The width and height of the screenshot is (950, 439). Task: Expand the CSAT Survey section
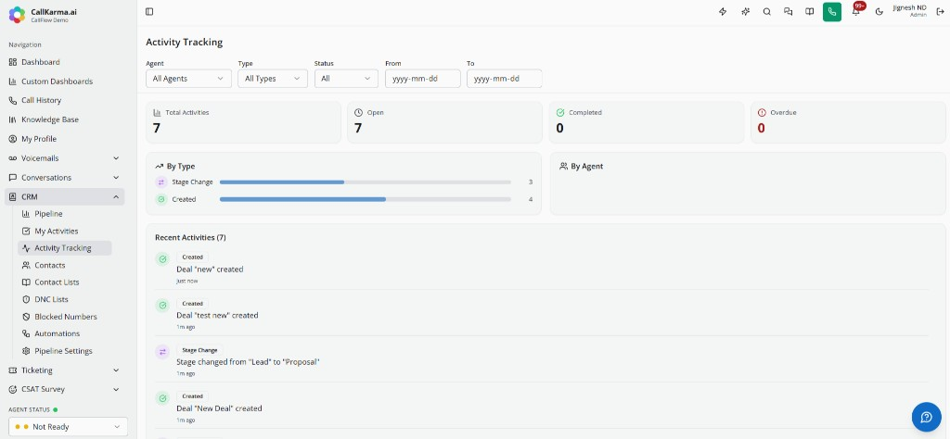[65, 389]
